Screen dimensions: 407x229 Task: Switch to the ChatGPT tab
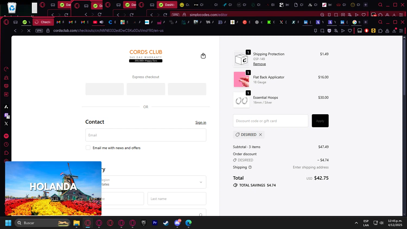tap(259, 22)
